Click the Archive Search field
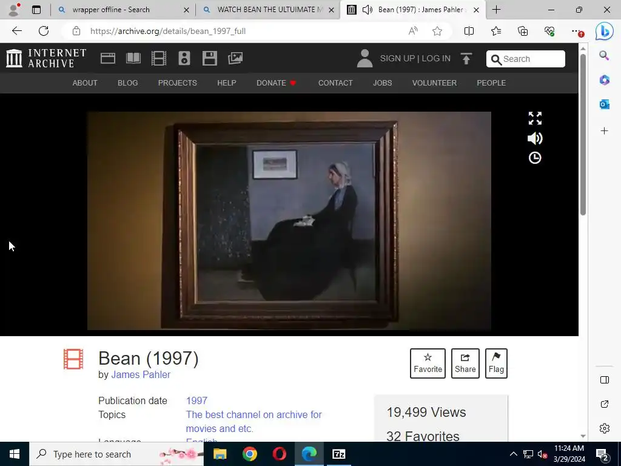This screenshot has height=466, width=621. [x=526, y=59]
